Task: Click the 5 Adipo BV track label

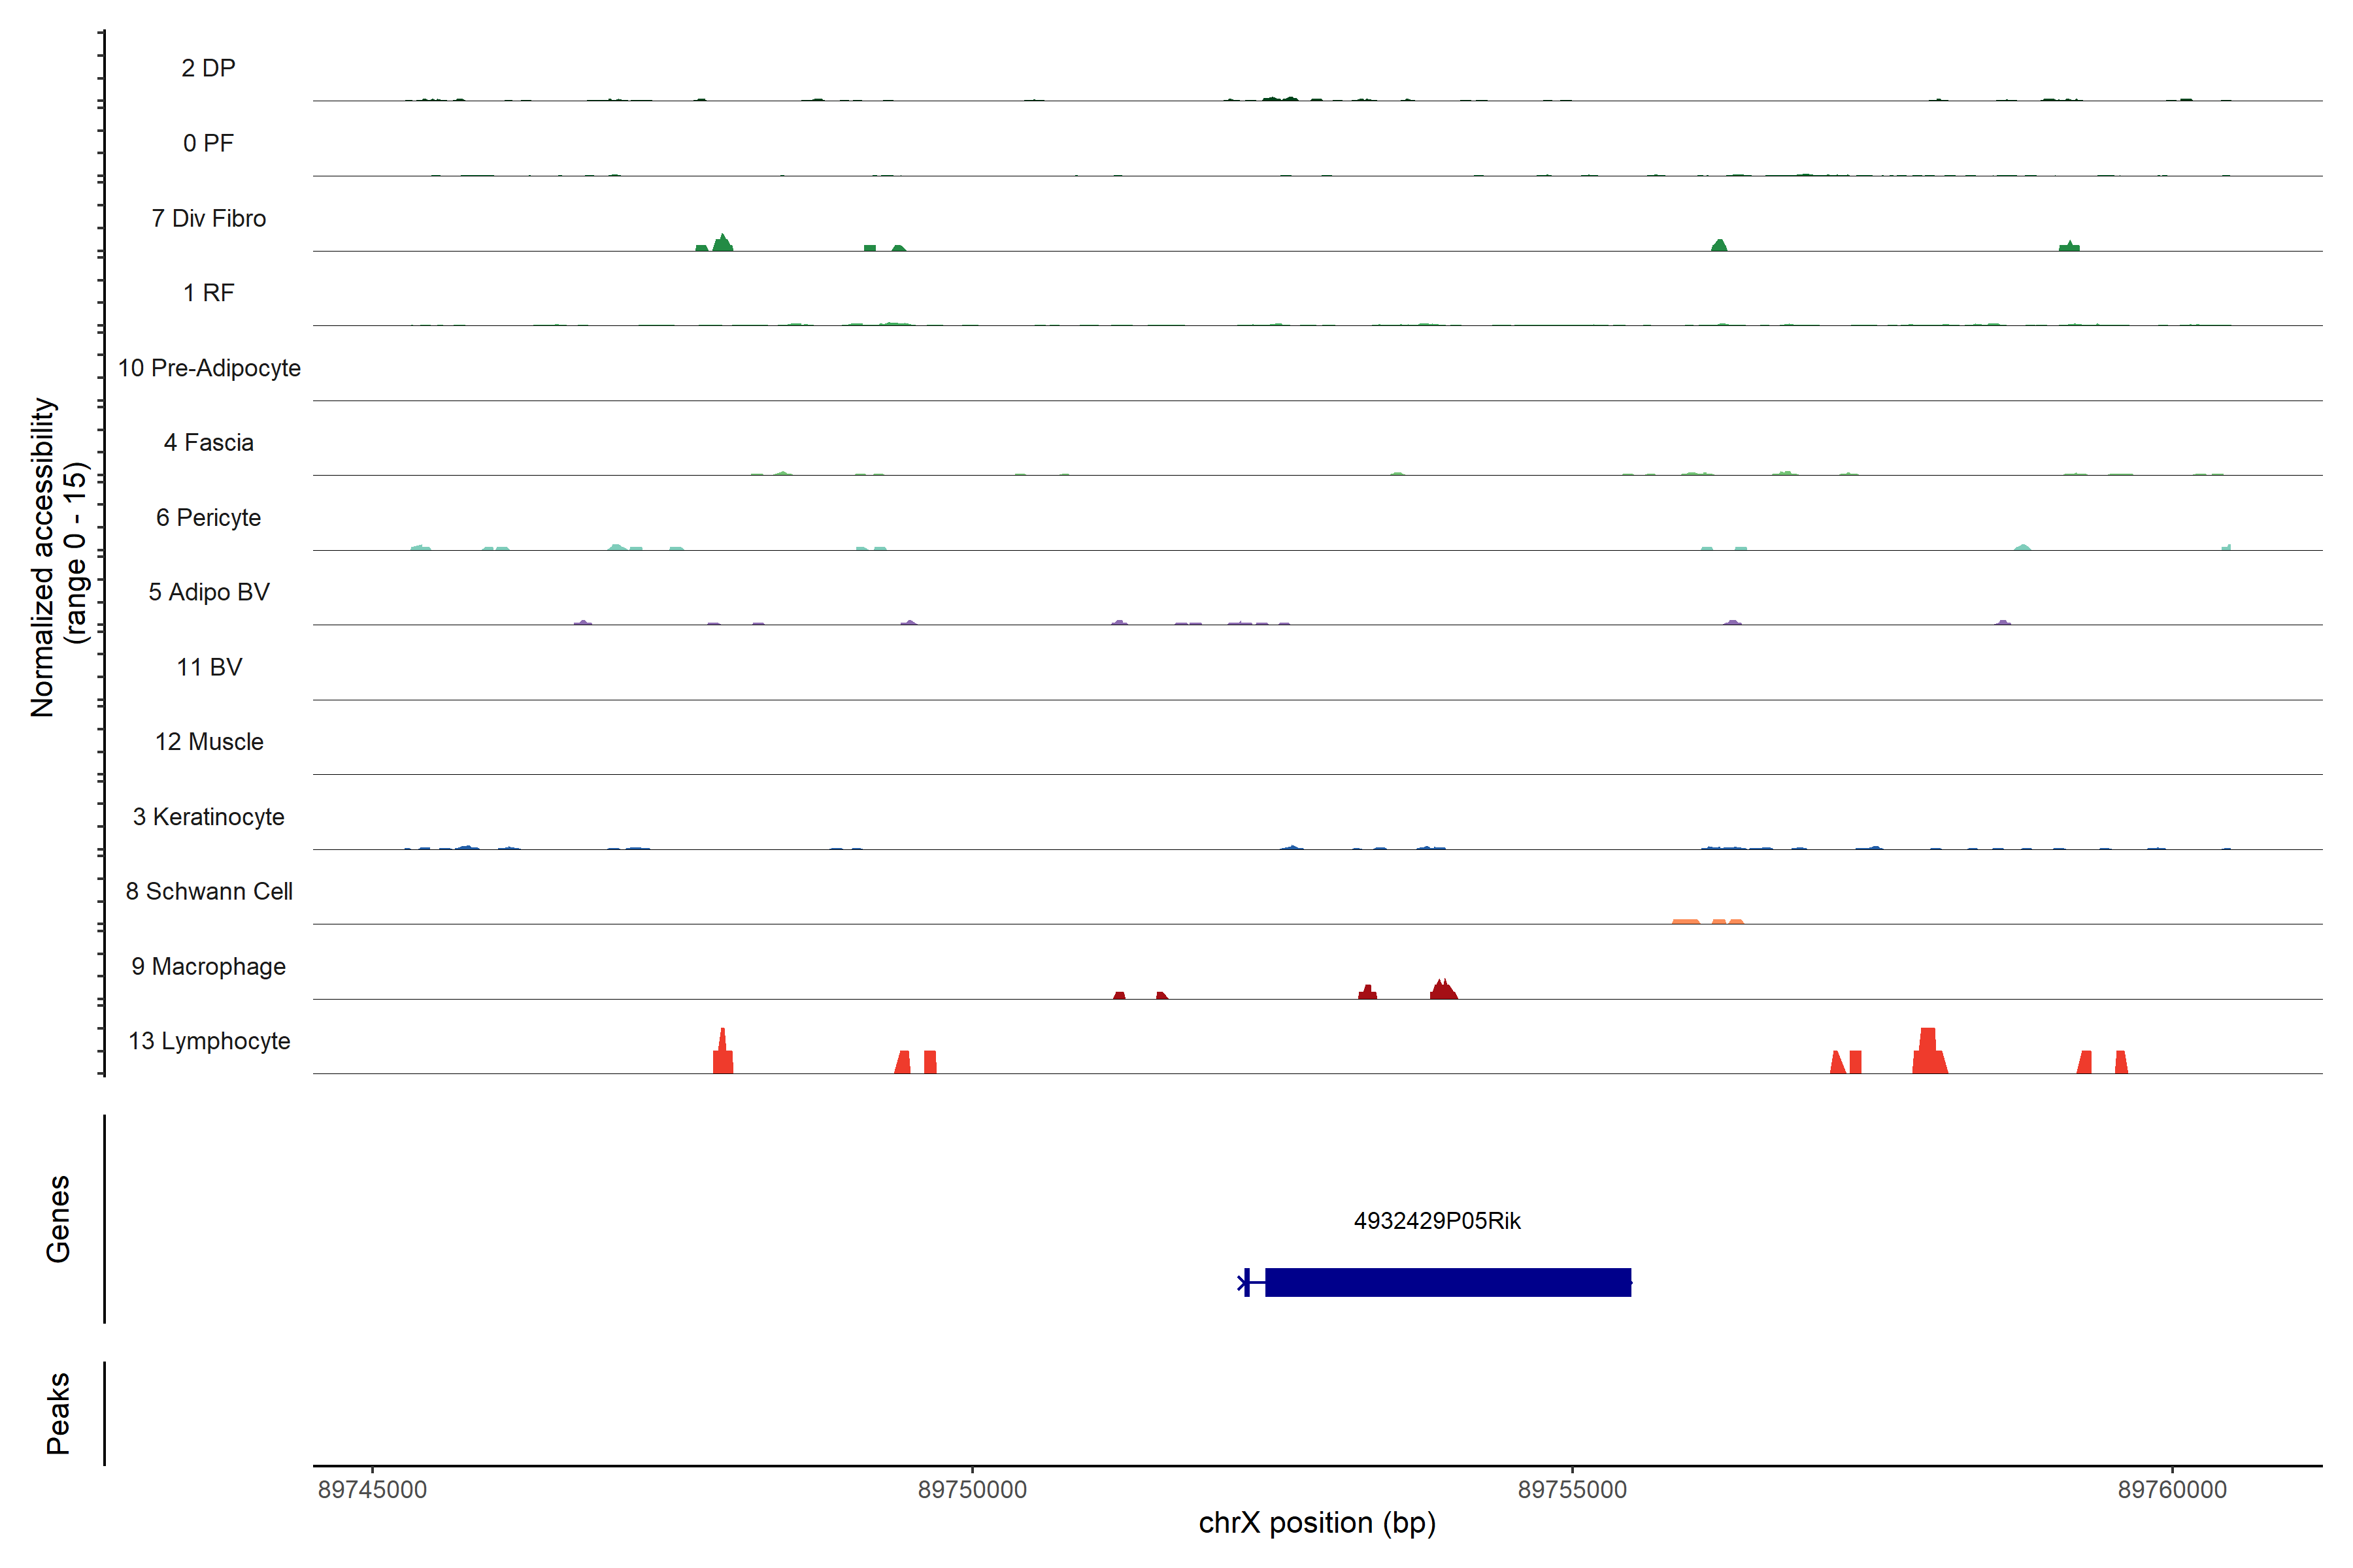Action: click(209, 592)
